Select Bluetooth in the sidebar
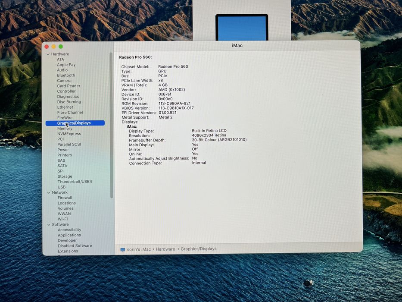Image resolution: width=402 pixels, height=302 pixels. [x=66, y=75]
